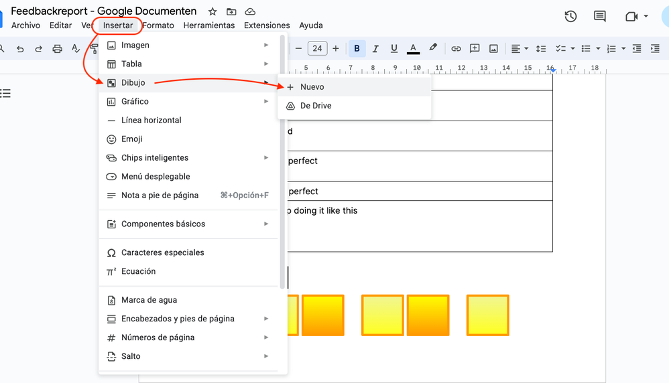Open the Archivo menu
Screen dimensions: 669x383
click(25, 25)
